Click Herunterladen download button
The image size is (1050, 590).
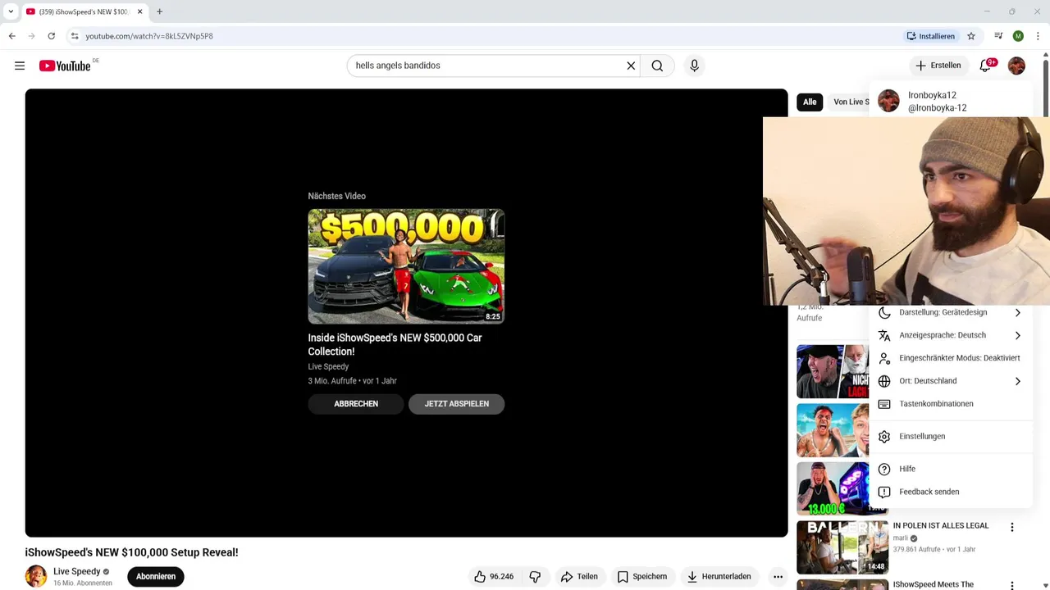[719, 577]
